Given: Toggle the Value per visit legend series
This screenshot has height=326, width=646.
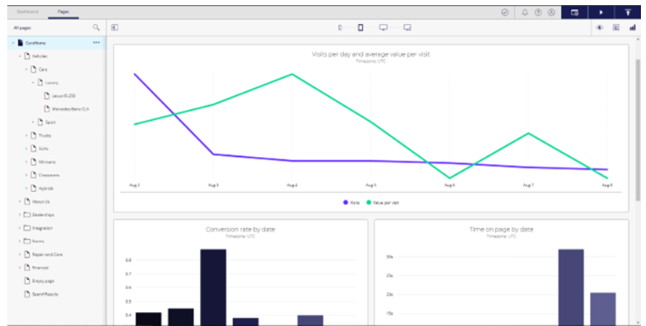Looking at the screenshot, I should 383,203.
